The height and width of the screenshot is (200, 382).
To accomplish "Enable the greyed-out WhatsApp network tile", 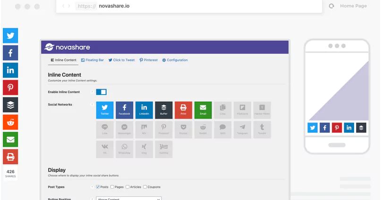I will pos(125,149).
